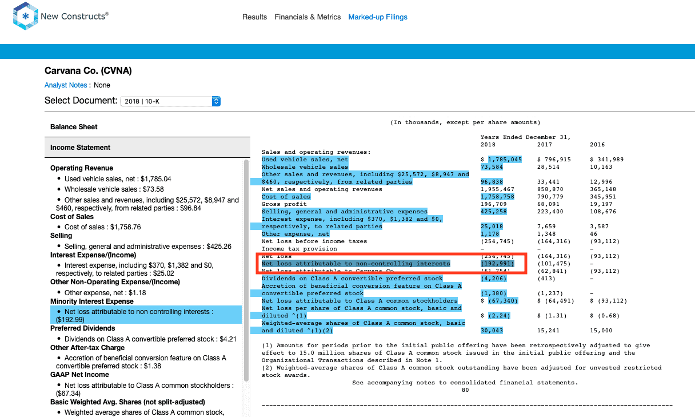The width and height of the screenshot is (695, 417).
Task: Click Gross profit value 196,709
Action: pyautogui.click(x=494, y=204)
